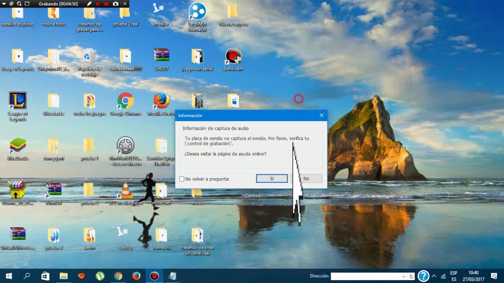Select the BlueStacks desktop shortcut
The width and height of the screenshot is (504, 283).
(18, 149)
